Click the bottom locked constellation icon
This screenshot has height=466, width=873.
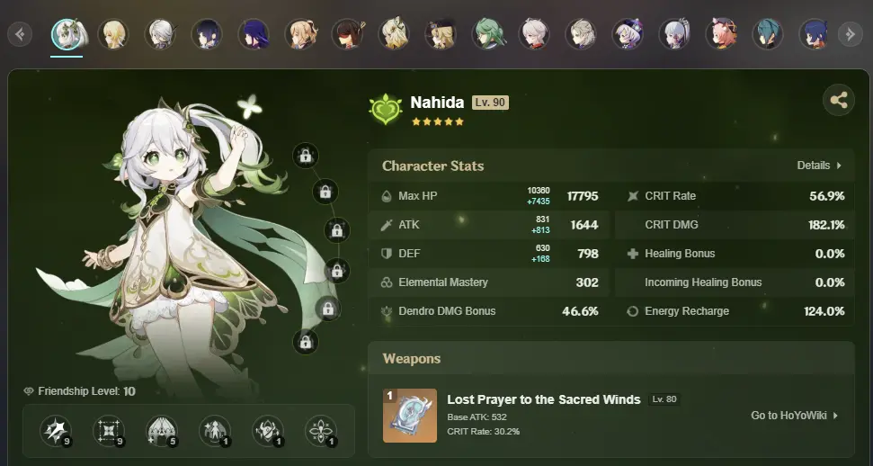coord(306,342)
